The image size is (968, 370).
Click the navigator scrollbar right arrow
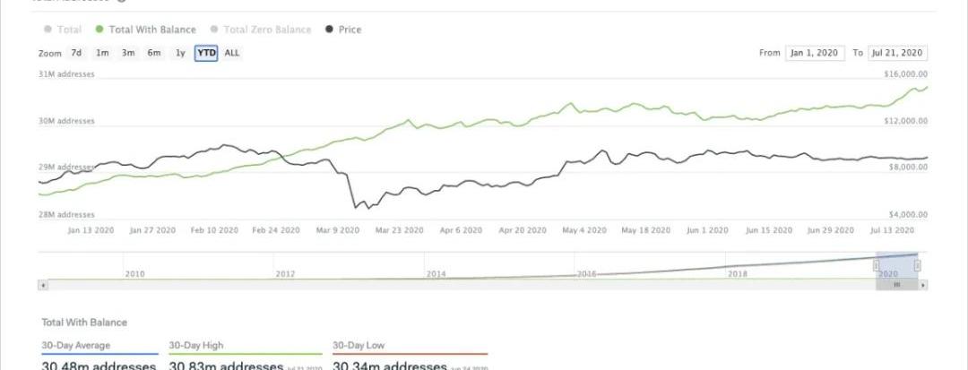tap(924, 285)
